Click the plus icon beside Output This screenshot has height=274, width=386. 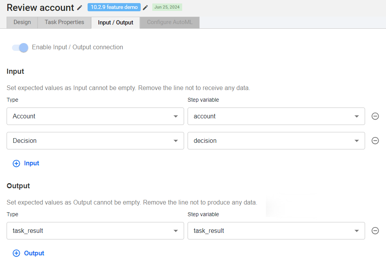(x=17, y=253)
